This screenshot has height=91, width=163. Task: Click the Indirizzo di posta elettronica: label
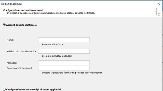pyautogui.click(x=21, y=51)
